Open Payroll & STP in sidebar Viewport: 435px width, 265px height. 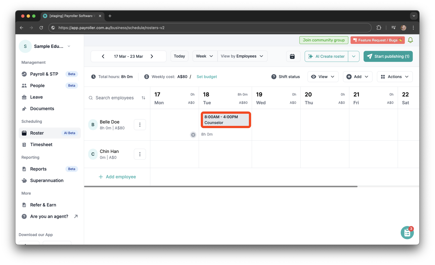(50, 74)
